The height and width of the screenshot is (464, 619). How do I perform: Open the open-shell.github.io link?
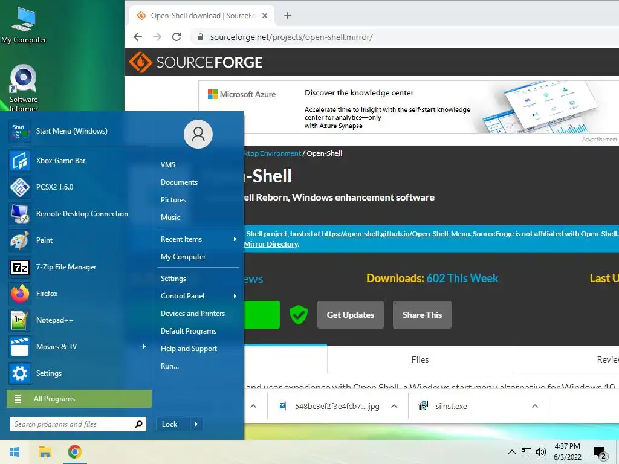point(395,234)
